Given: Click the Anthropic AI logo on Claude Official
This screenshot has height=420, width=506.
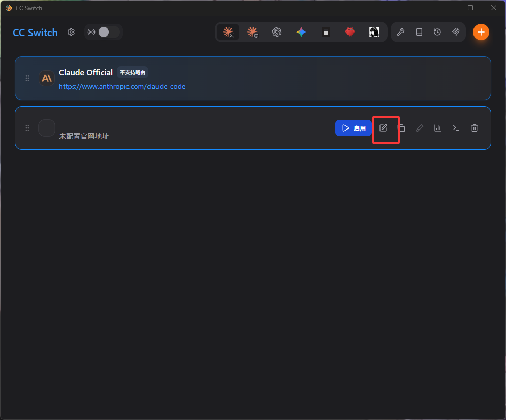Looking at the screenshot, I should click(47, 78).
